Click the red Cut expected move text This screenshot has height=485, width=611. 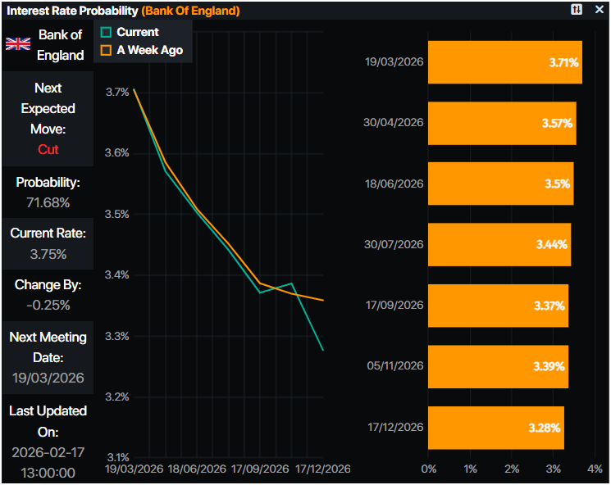(48, 149)
